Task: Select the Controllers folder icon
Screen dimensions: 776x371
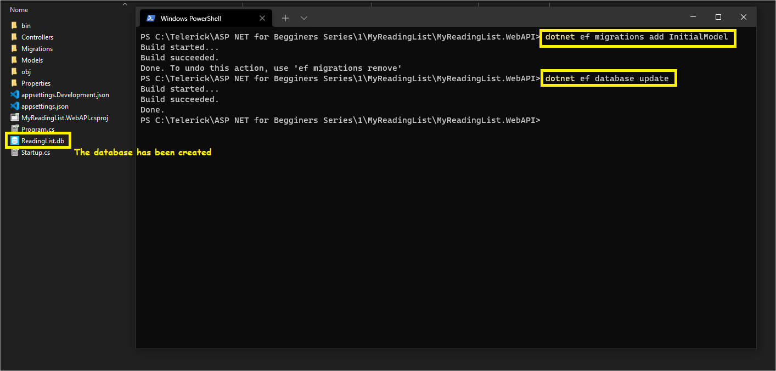Action: (14, 37)
